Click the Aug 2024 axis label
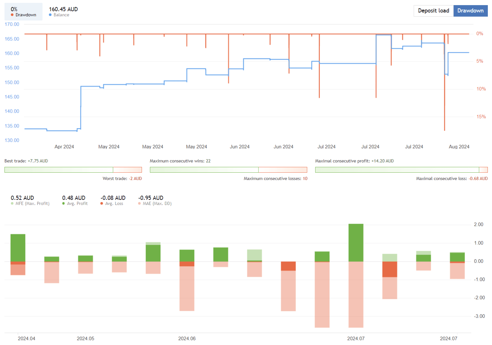 (x=459, y=146)
